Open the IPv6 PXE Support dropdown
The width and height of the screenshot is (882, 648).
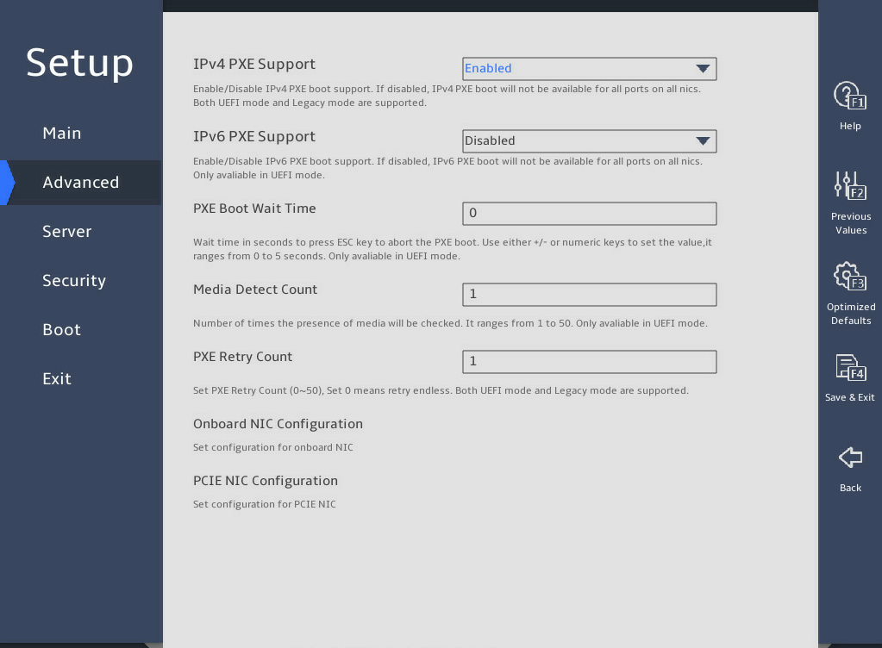589,141
